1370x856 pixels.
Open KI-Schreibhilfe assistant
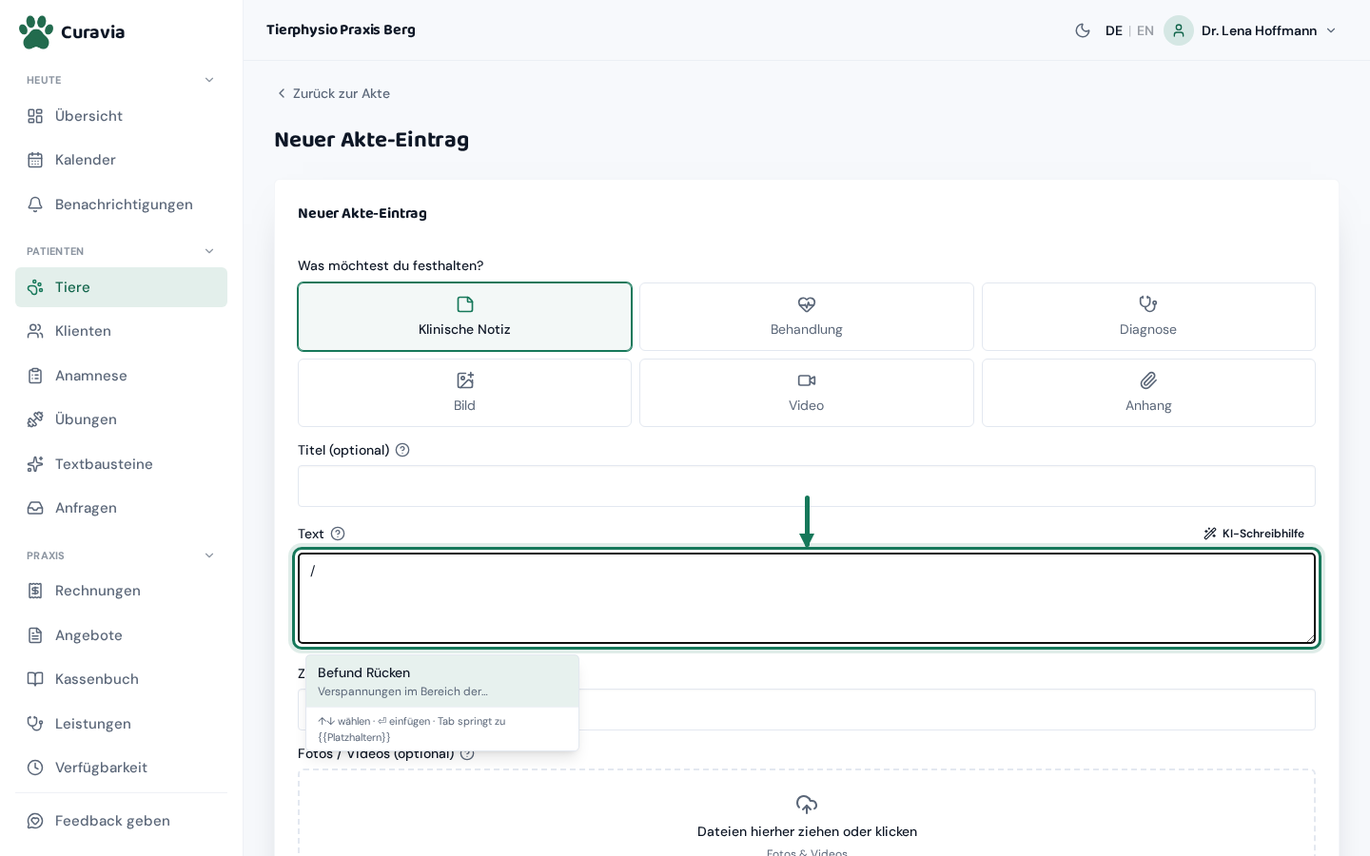click(x=1254, y=534)
